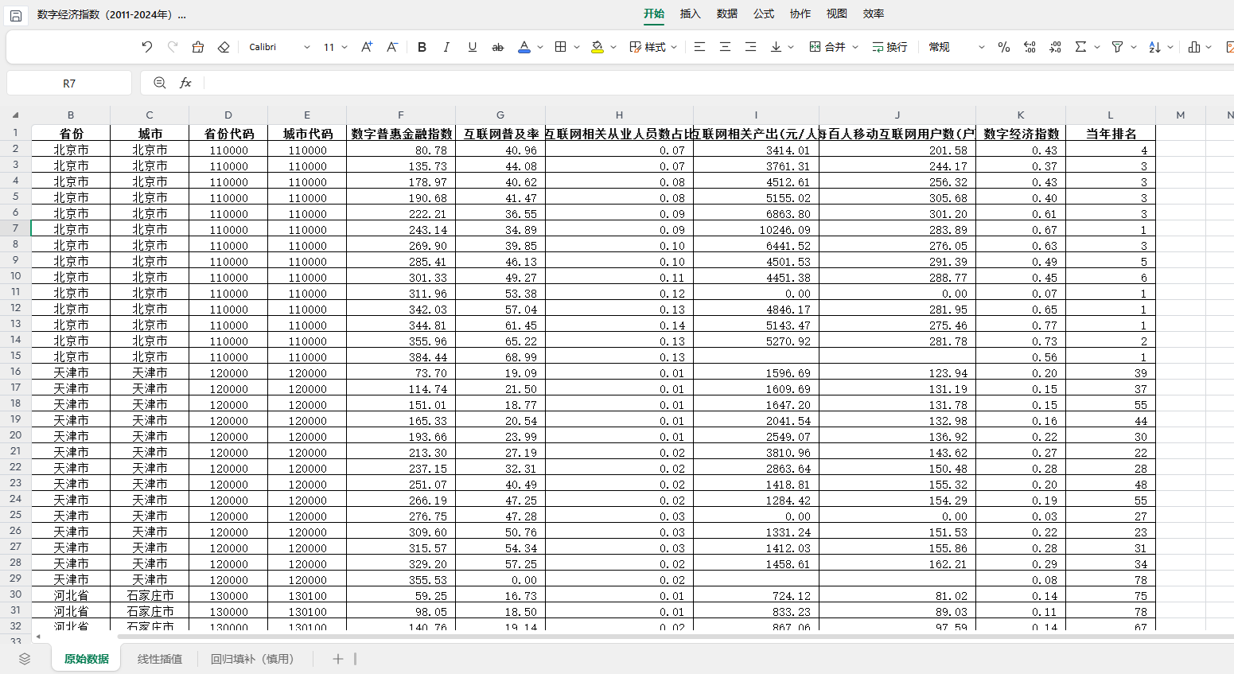Click the save document icon
The width and height of the screenshot is (1234, 674).
tap(16, 15)
